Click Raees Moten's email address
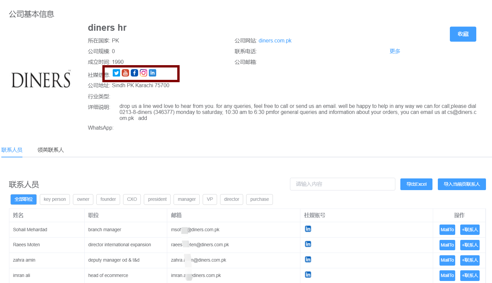This screenshot has height=283, width=492. click(x=200, y=245)
